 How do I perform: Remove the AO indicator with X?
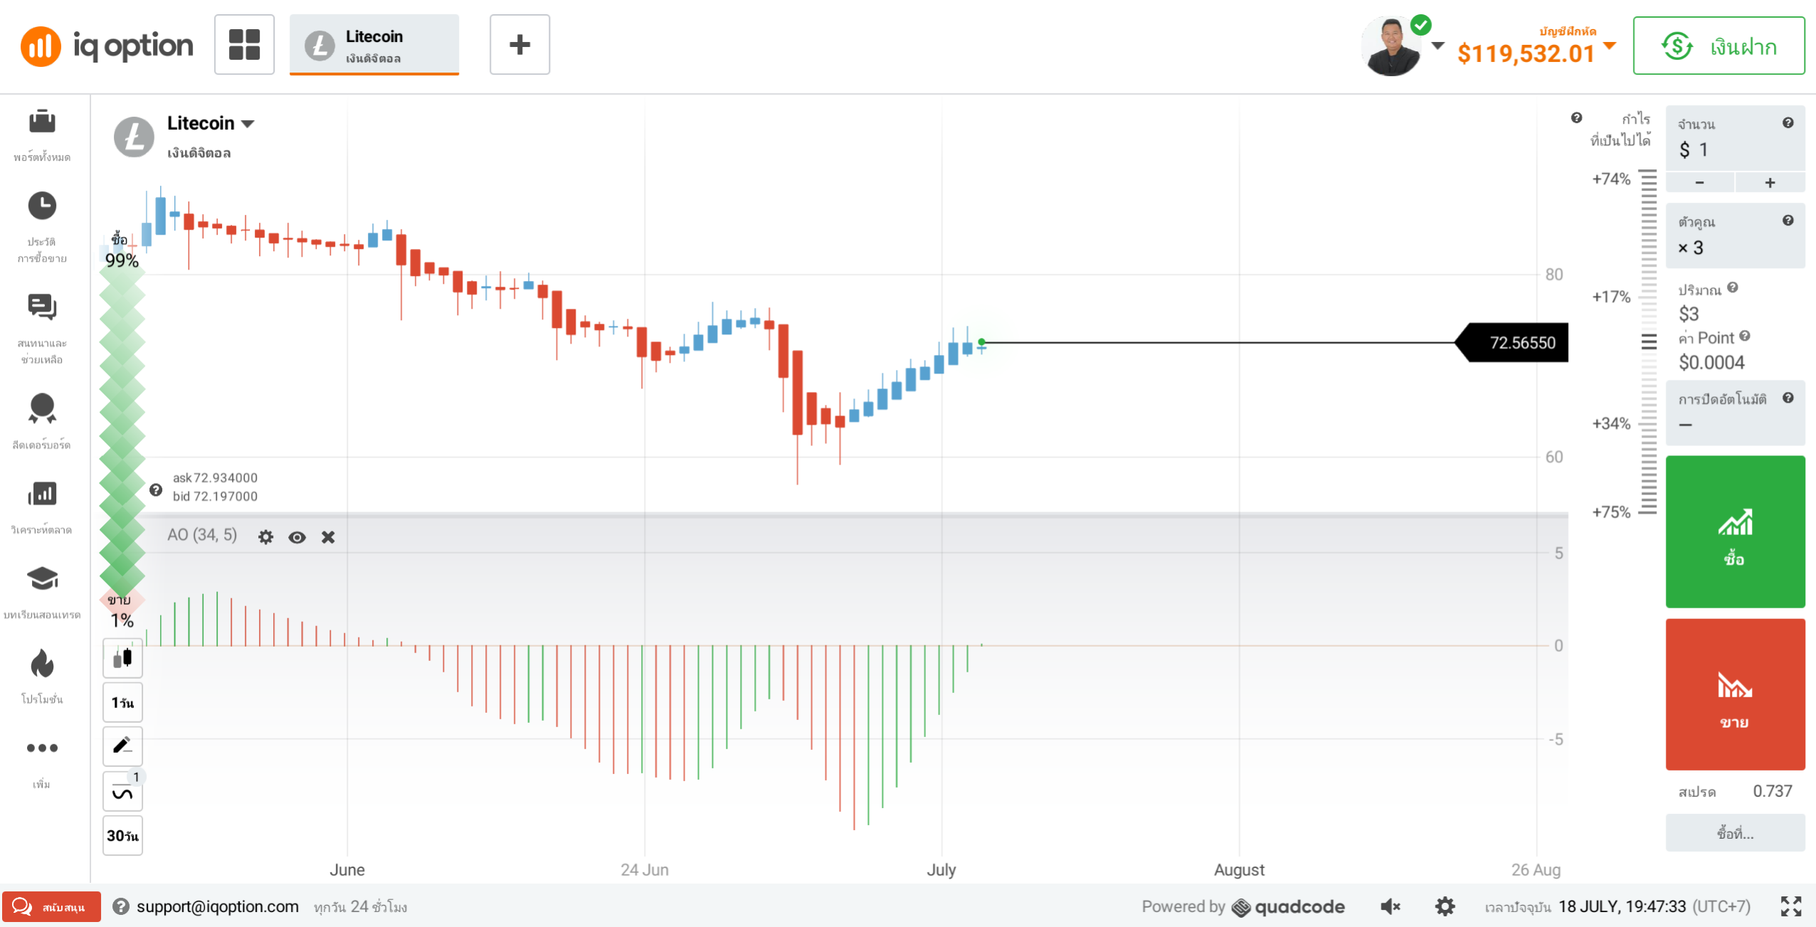[328, 537]
